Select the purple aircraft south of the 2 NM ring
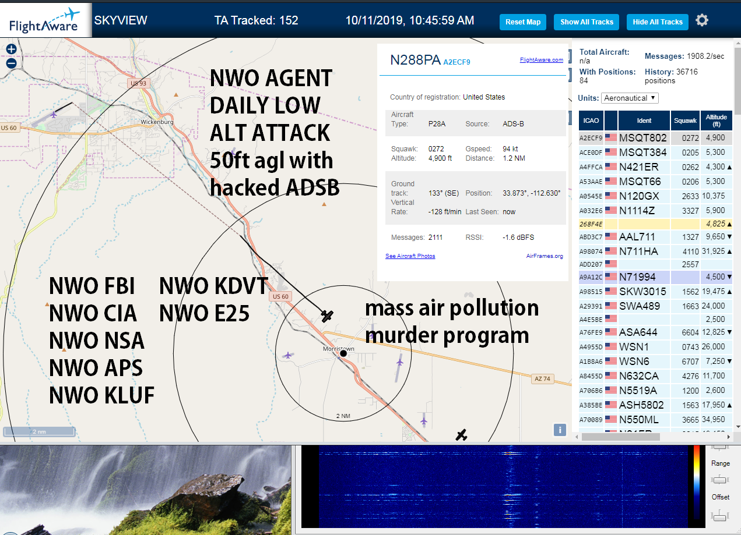The height and width of the screenshot is (535, 741). pyautogui.click(x=424, y=420)
